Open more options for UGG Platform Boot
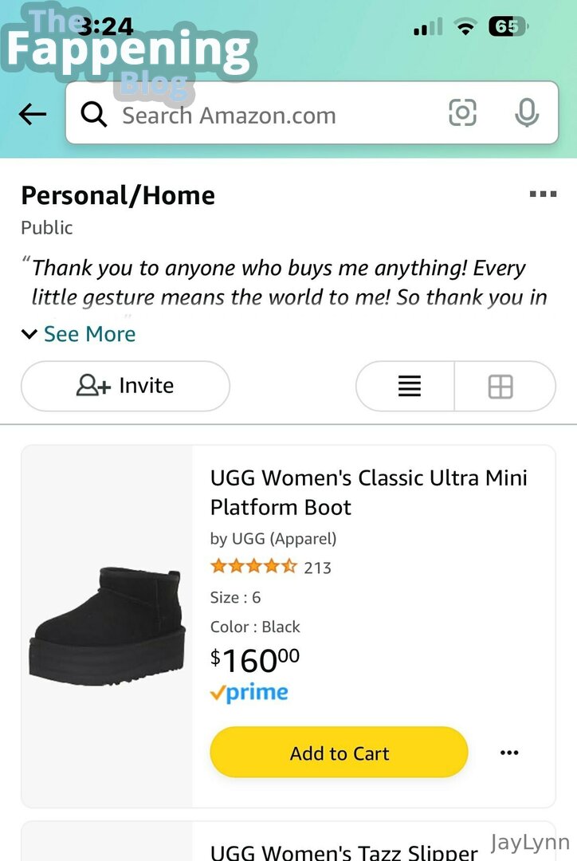The height and width of the screenshot is (861, 577). coord(509,753)
